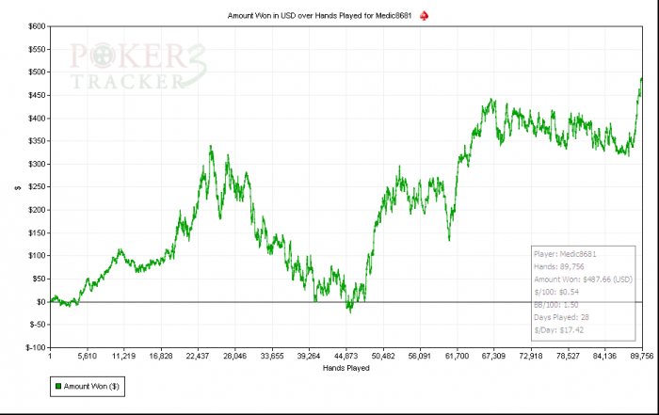Viewport: 659px width, 415px height.
Task: Click the 89,756 x-axis tick label
Action: pos(642,357)
